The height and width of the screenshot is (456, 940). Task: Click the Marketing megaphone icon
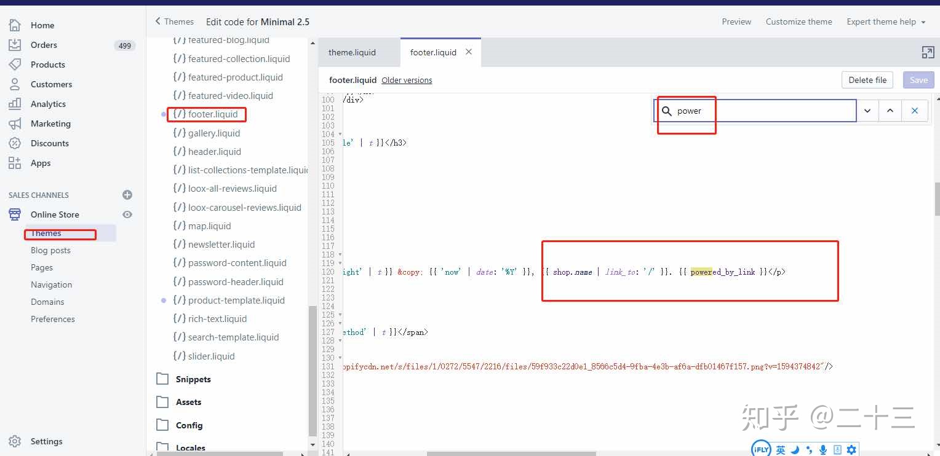pyautogui.click(x=15, y=124)
